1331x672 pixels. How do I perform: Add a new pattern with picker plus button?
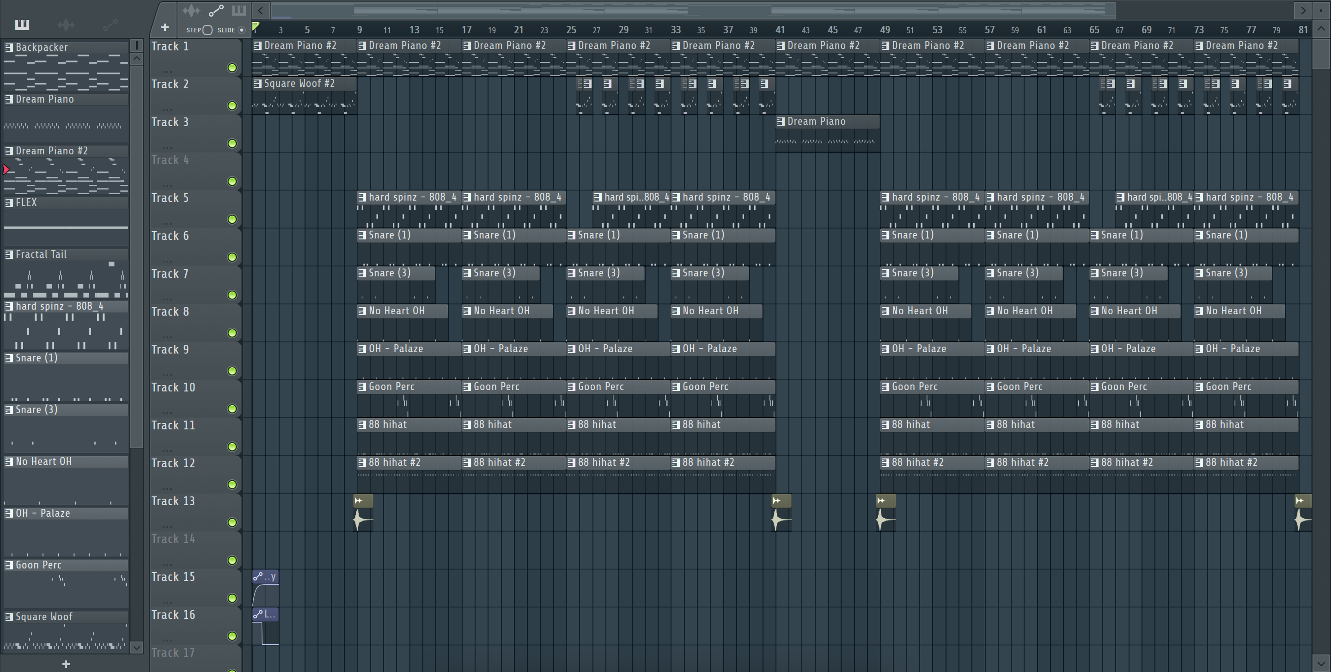point(66,664)
